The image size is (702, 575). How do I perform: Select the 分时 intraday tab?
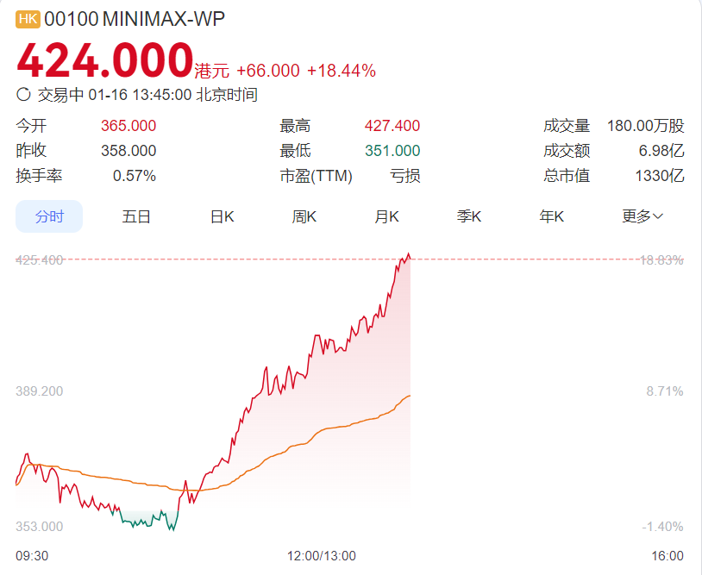(49, 216)
